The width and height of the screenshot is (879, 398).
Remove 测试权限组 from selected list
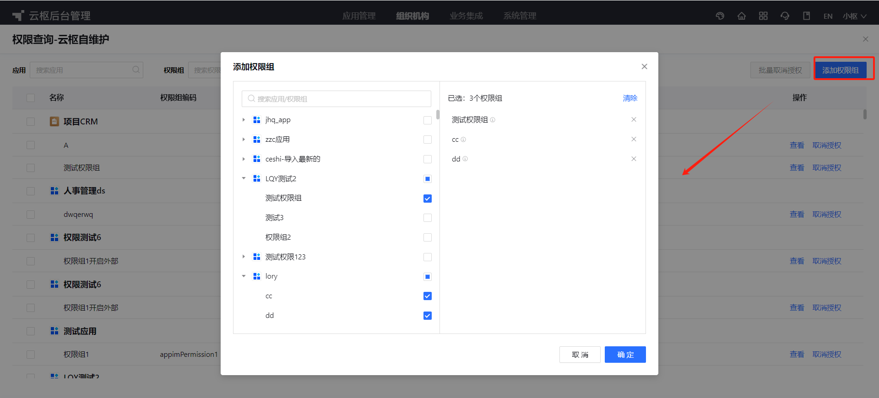click(634, 119)
